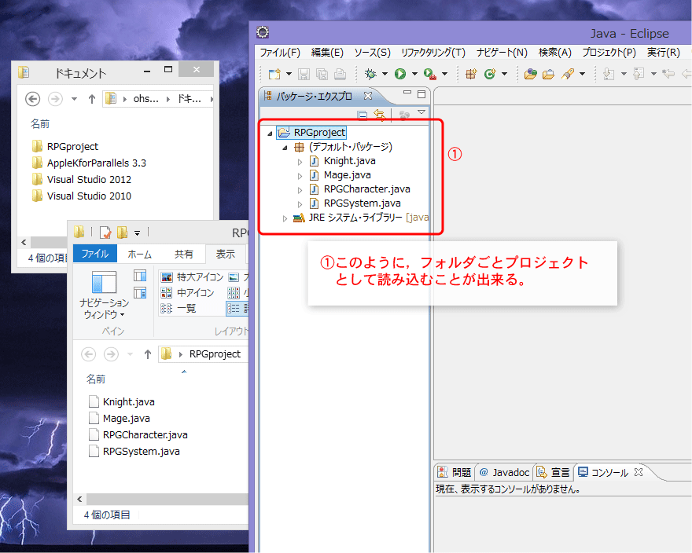Viewport: 692px width, 553px height.
Task: Select Knight.java in RPGproject Explorer window
Action: 122,401
